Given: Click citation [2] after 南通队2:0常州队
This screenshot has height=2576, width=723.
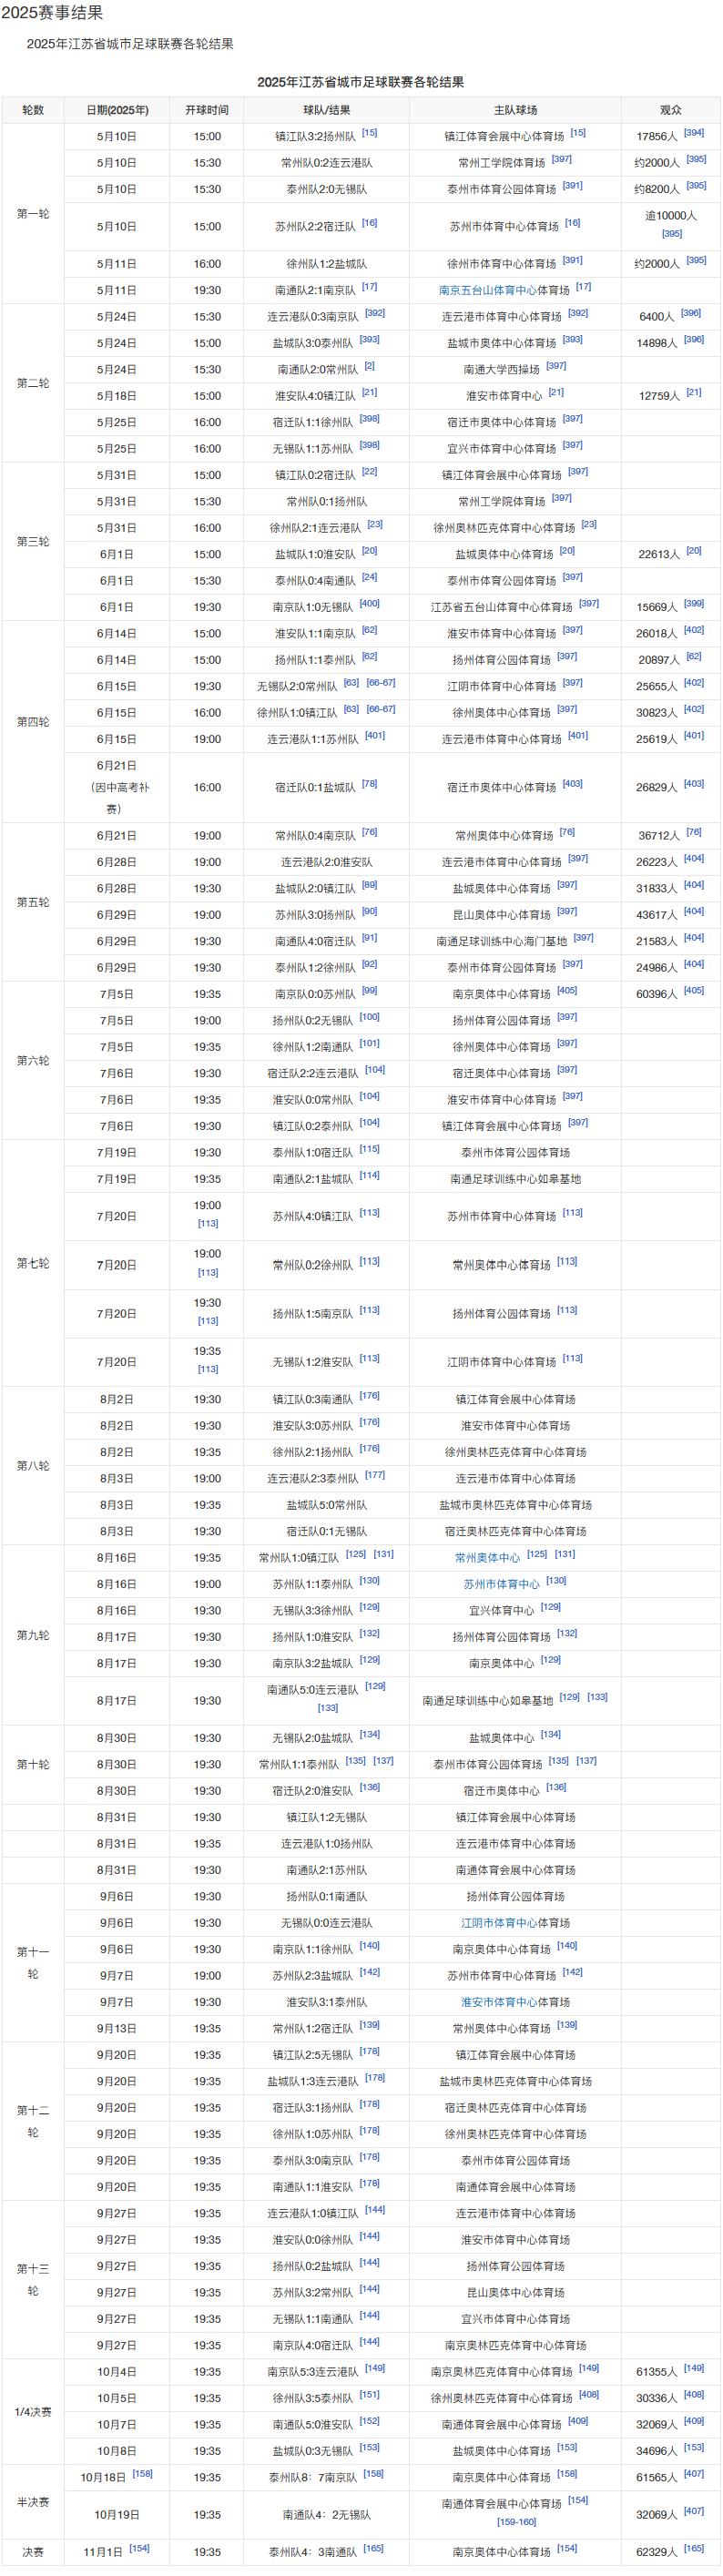Looking at the screenshot, I should click(x=369, y=366).
